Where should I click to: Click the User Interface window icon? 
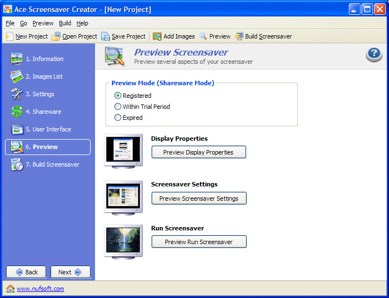click(17, 129)
